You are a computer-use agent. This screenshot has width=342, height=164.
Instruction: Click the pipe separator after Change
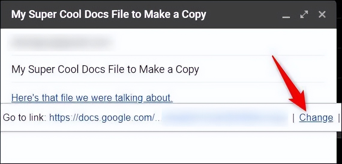(339, 118)
